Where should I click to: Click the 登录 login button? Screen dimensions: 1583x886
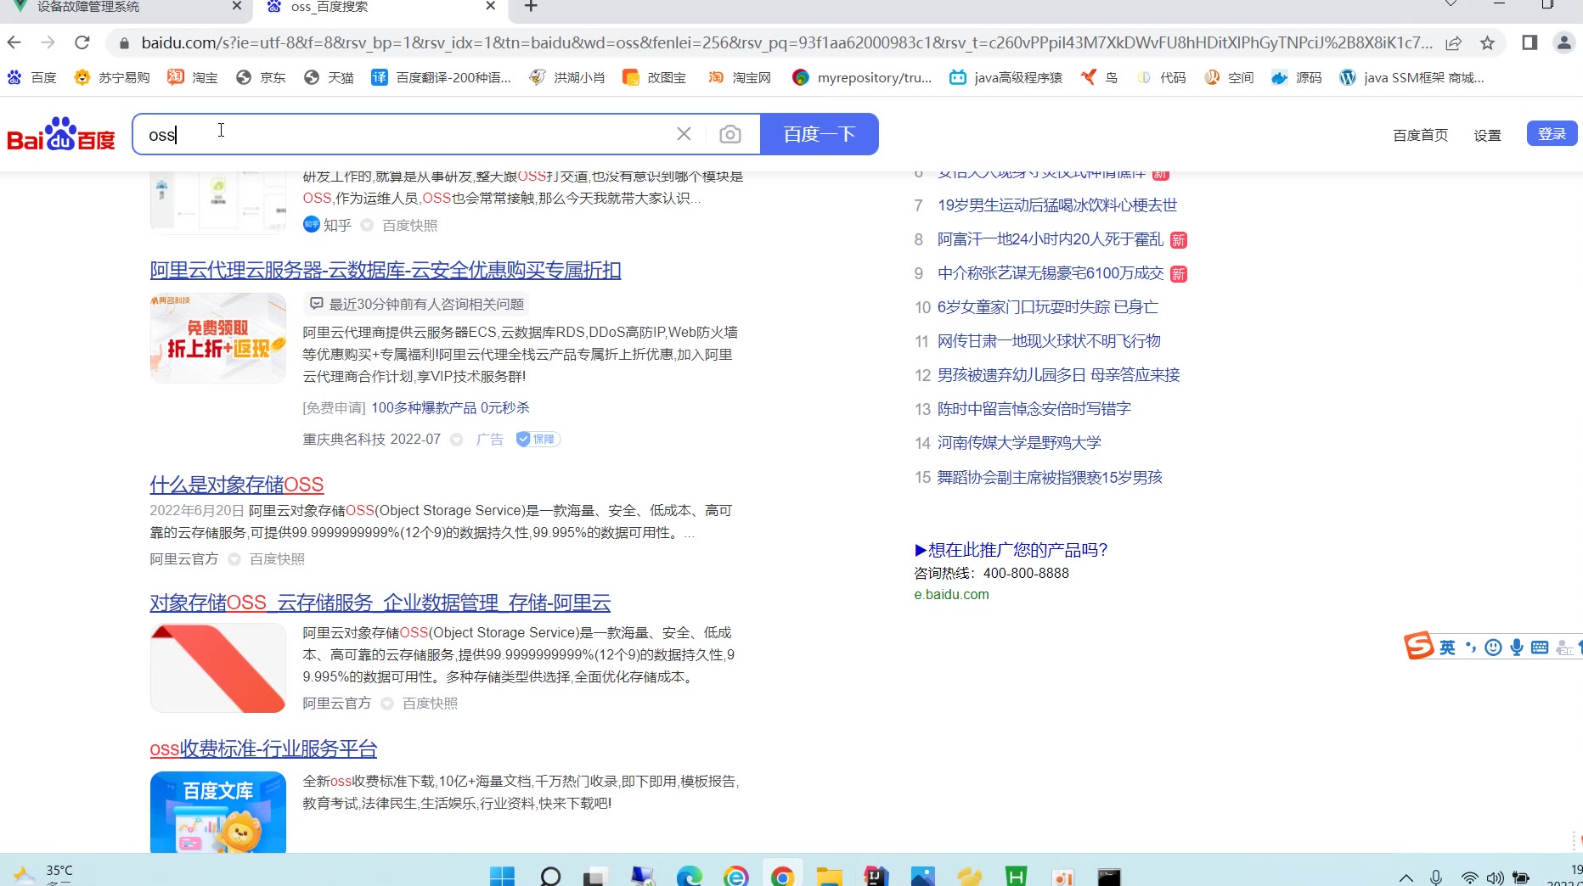[1552, 134]
